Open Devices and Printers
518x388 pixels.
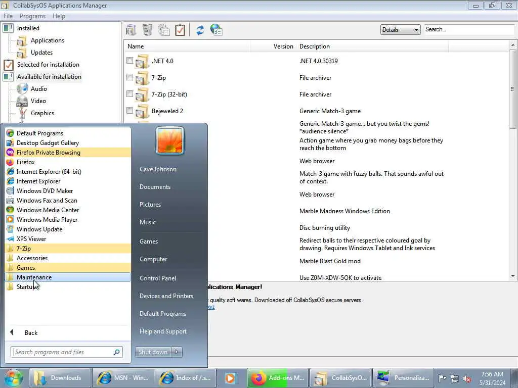[166, 296]
